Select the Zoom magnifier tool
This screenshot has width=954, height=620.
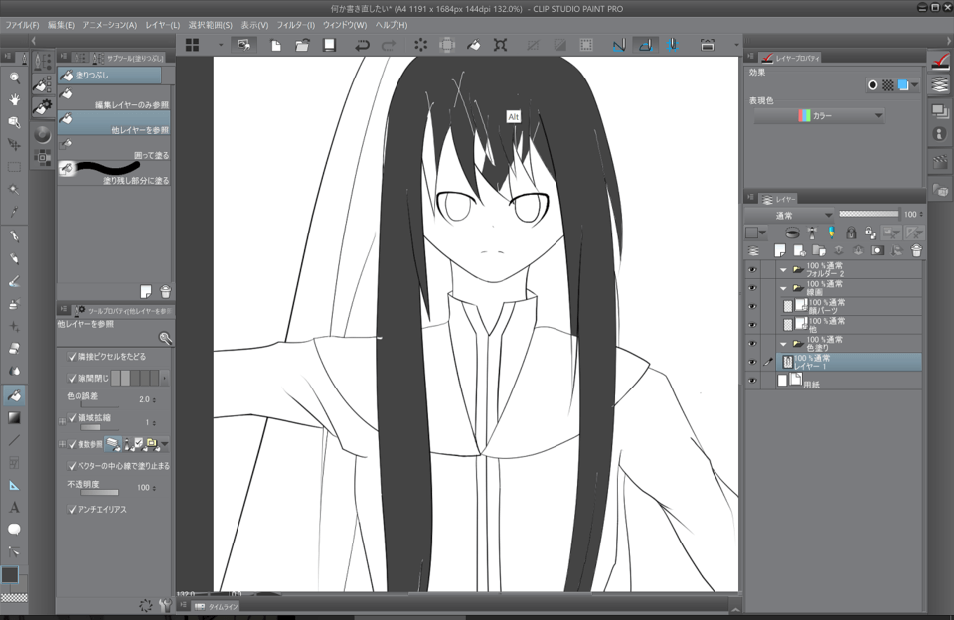[x=14, y=77]
